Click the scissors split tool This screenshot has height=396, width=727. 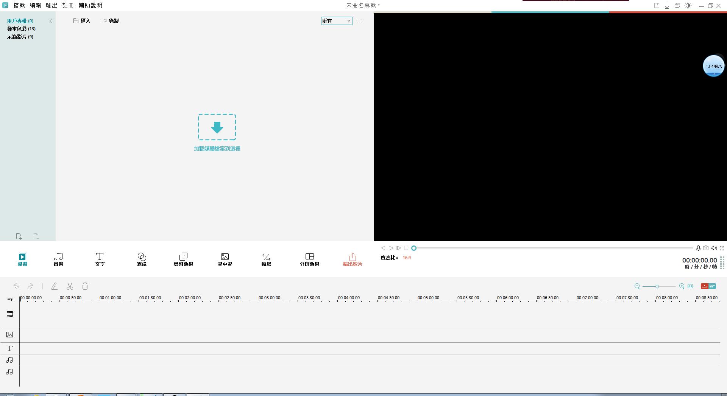(70, 286)
